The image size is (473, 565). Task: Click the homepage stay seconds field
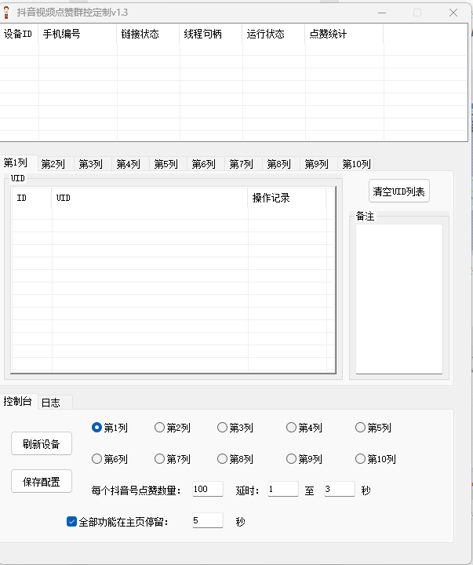[207, 521]
